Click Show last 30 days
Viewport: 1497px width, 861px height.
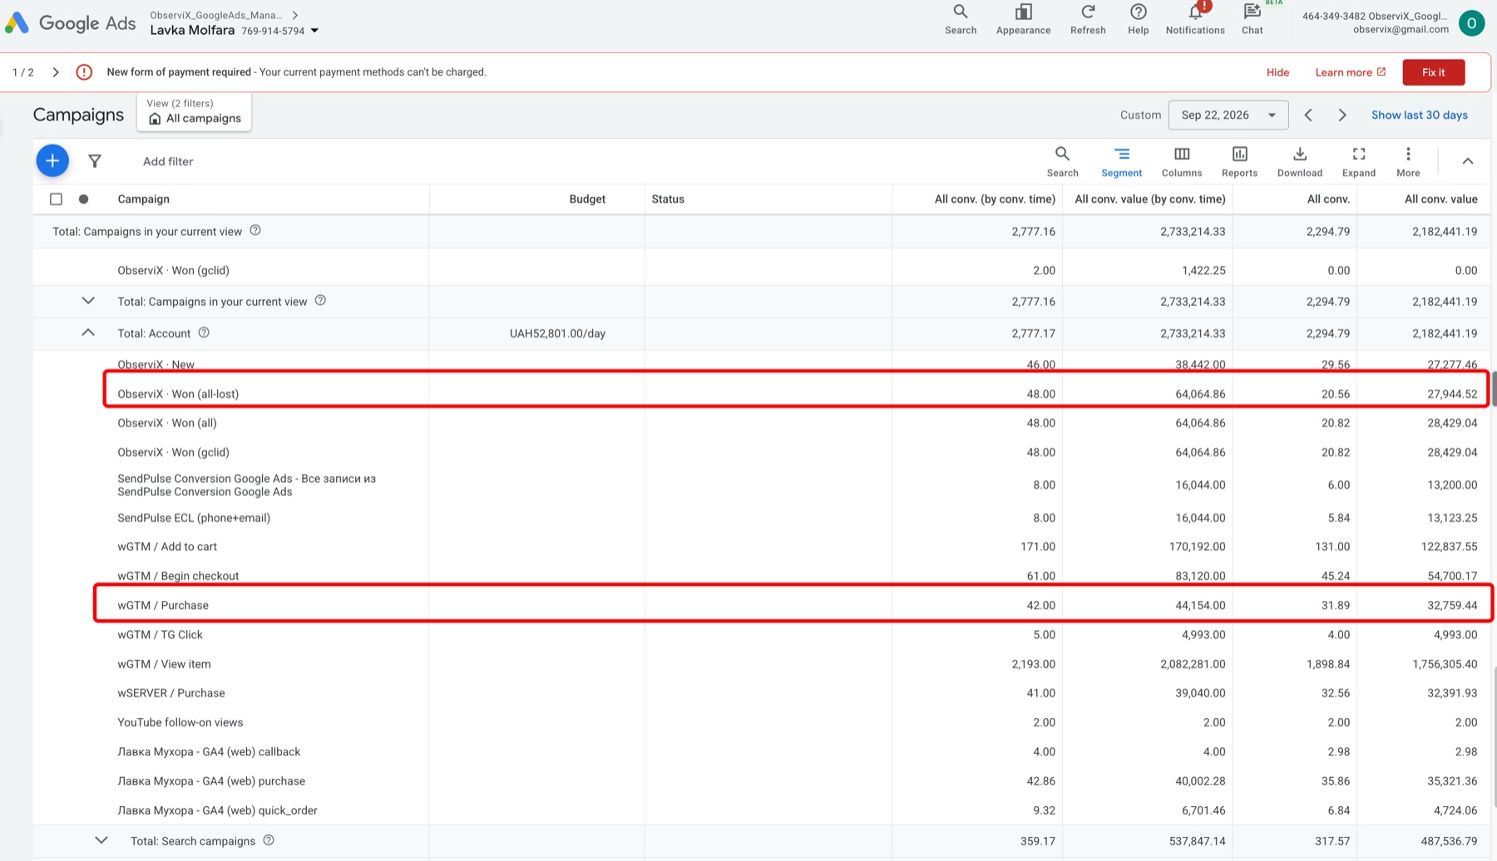click(1419, 115)
